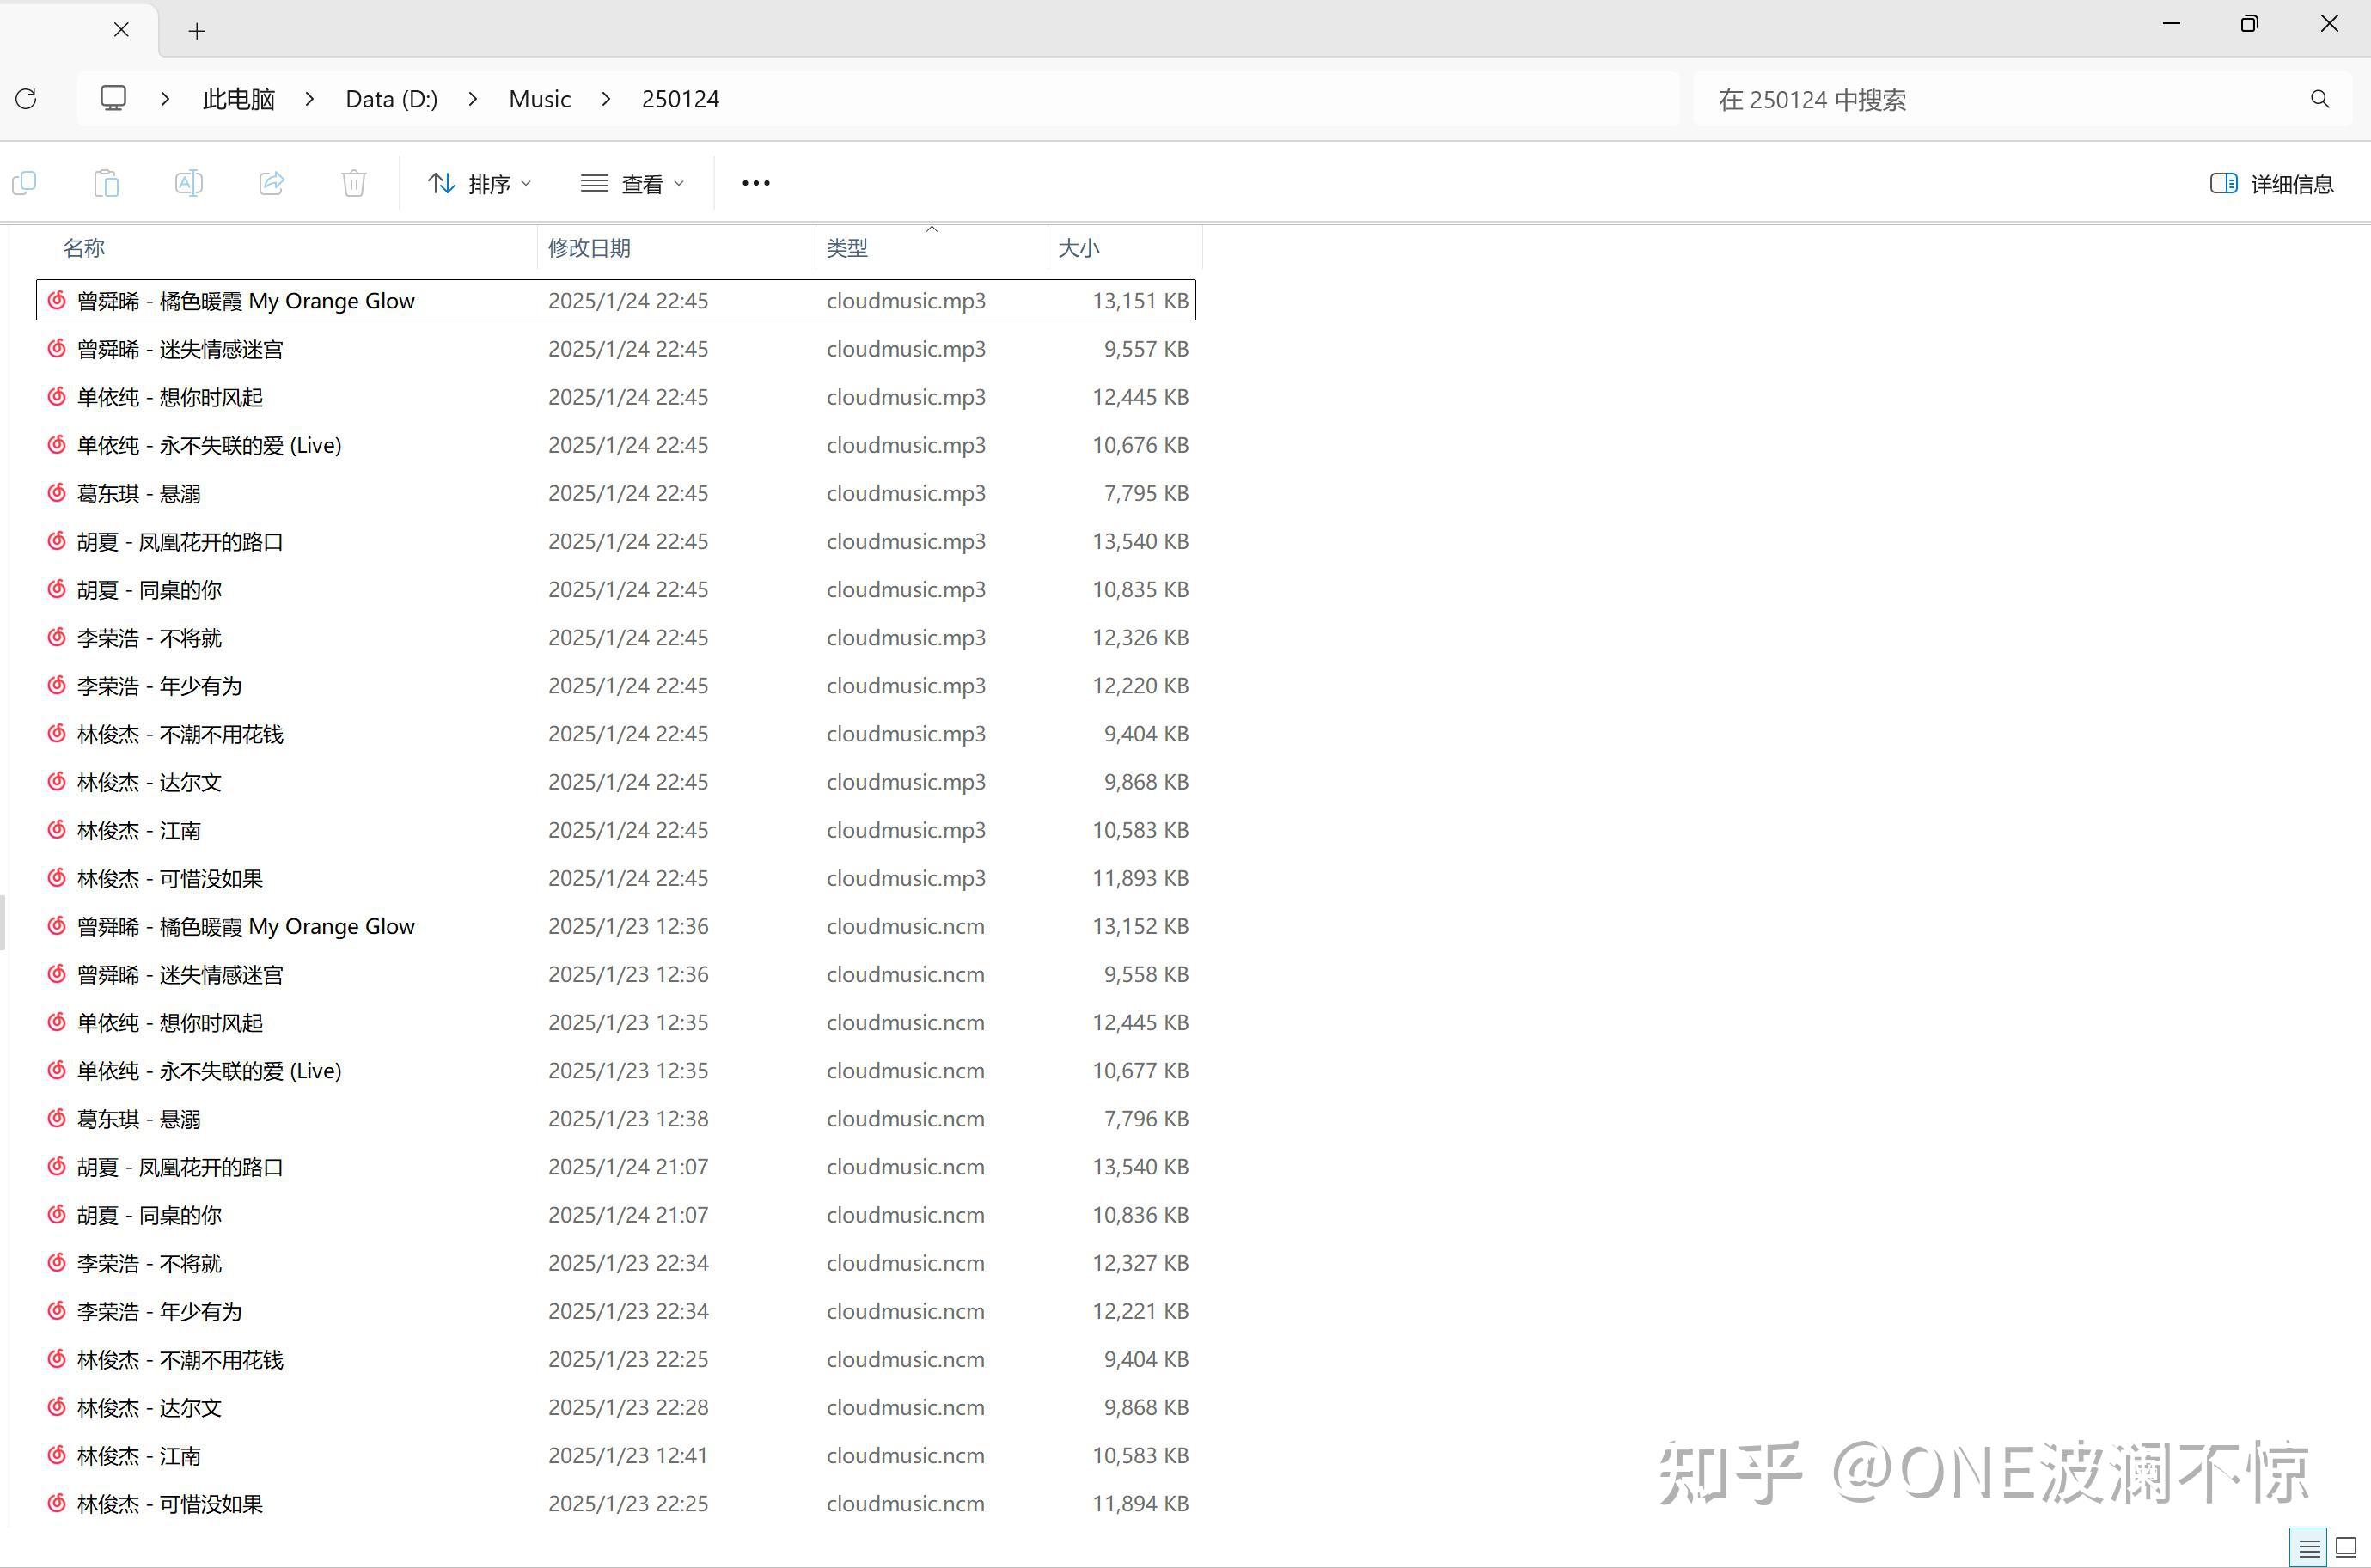
Task: Switch to details view using bottom-right toggle
Action: click(x=2309, y=1546)
